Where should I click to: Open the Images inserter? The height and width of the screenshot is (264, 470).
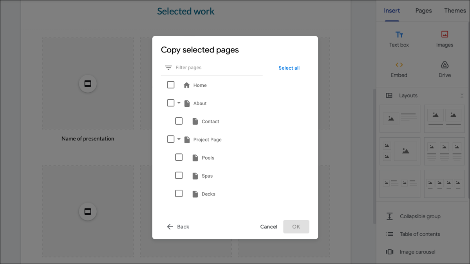pyautogui.click(x=445, y=38)
